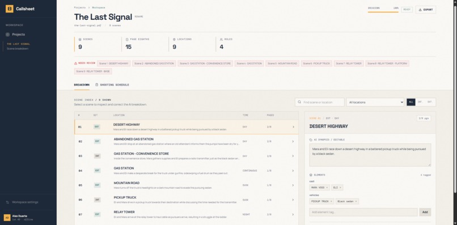This screenshot has width=457, height=225.
Task: Open the Relay Tower row chevron
Action: 293,214
